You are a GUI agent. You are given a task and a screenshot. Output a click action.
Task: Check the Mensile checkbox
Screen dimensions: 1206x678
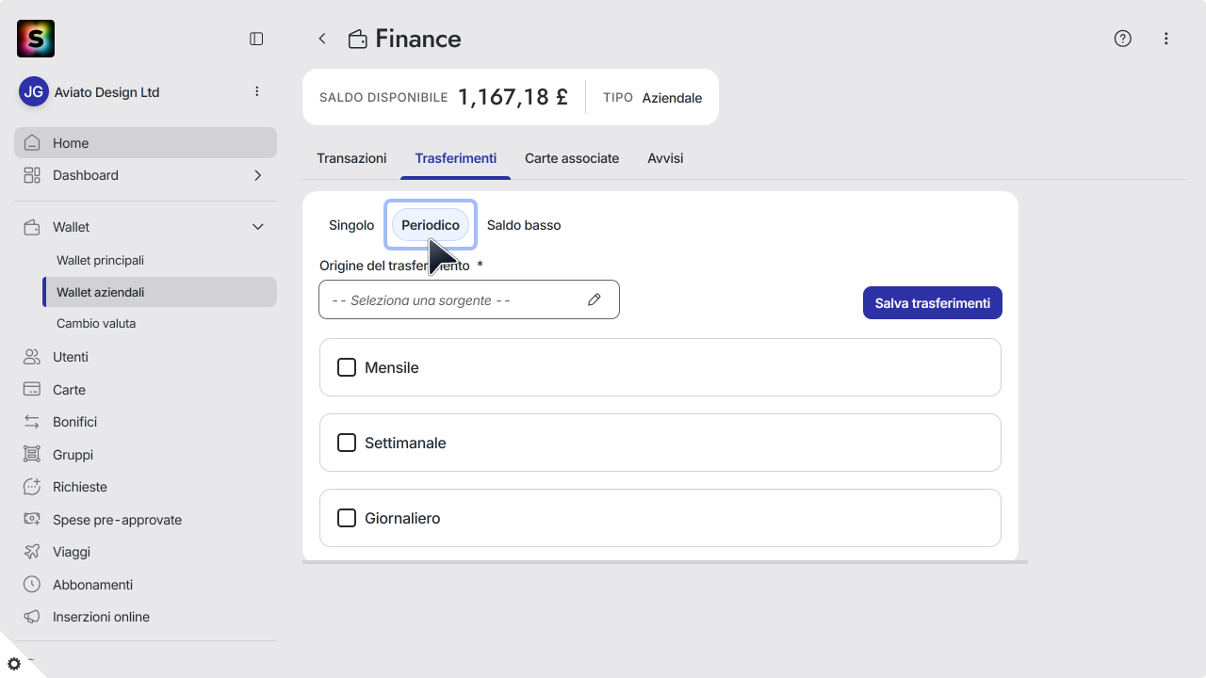pyautogui.click(x=347, y=367)
